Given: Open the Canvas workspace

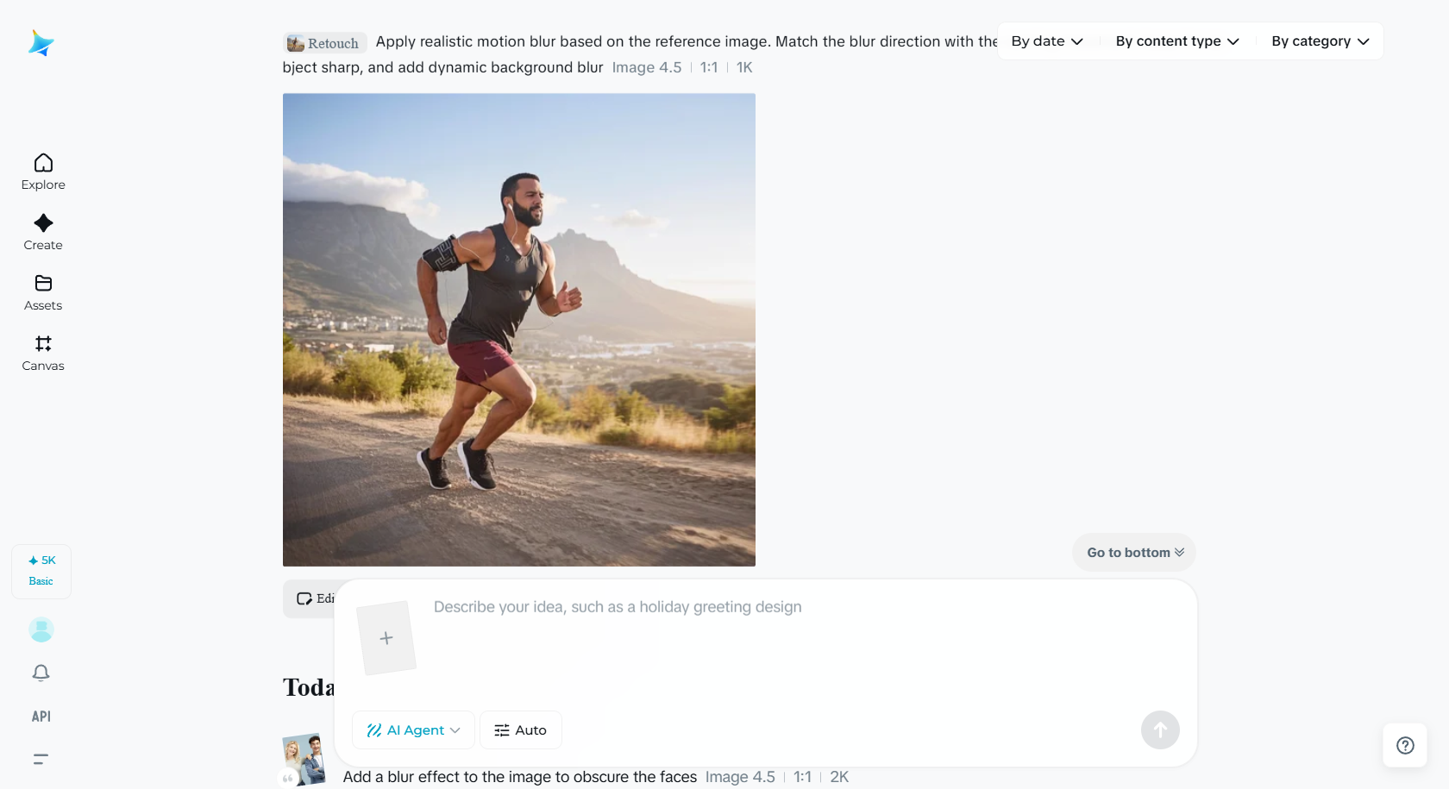Looking at the screenshot, I should point(43,353).
